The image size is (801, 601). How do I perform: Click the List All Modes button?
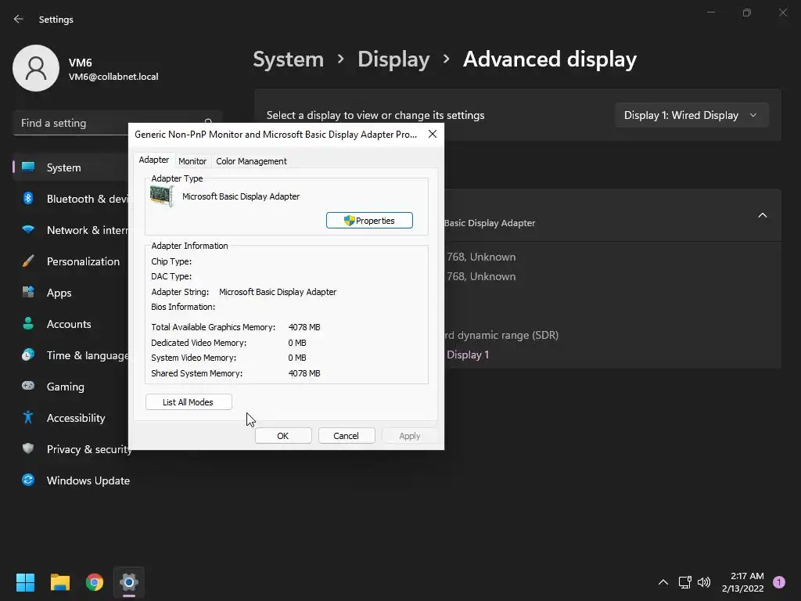tap(189, 402)
